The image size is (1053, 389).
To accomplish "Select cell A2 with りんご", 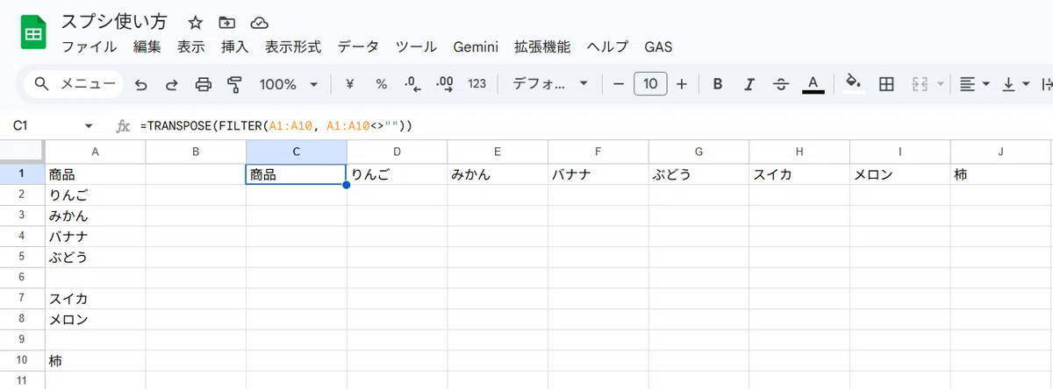I will [95, 194].
